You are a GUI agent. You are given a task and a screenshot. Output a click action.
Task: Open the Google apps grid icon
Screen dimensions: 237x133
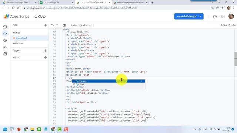[223, 17]
